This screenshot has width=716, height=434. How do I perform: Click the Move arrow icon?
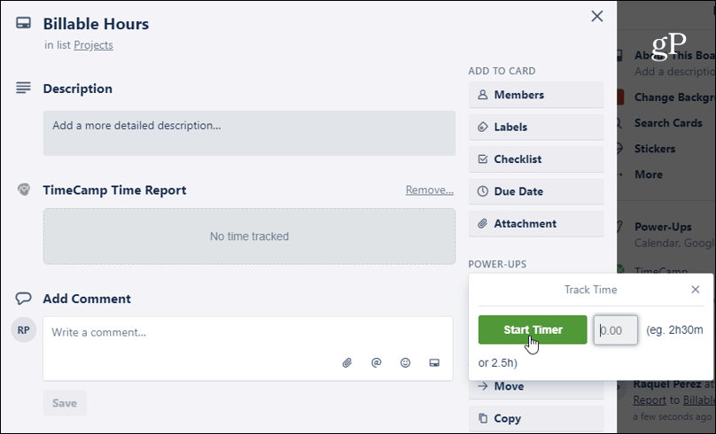[482, 386]
